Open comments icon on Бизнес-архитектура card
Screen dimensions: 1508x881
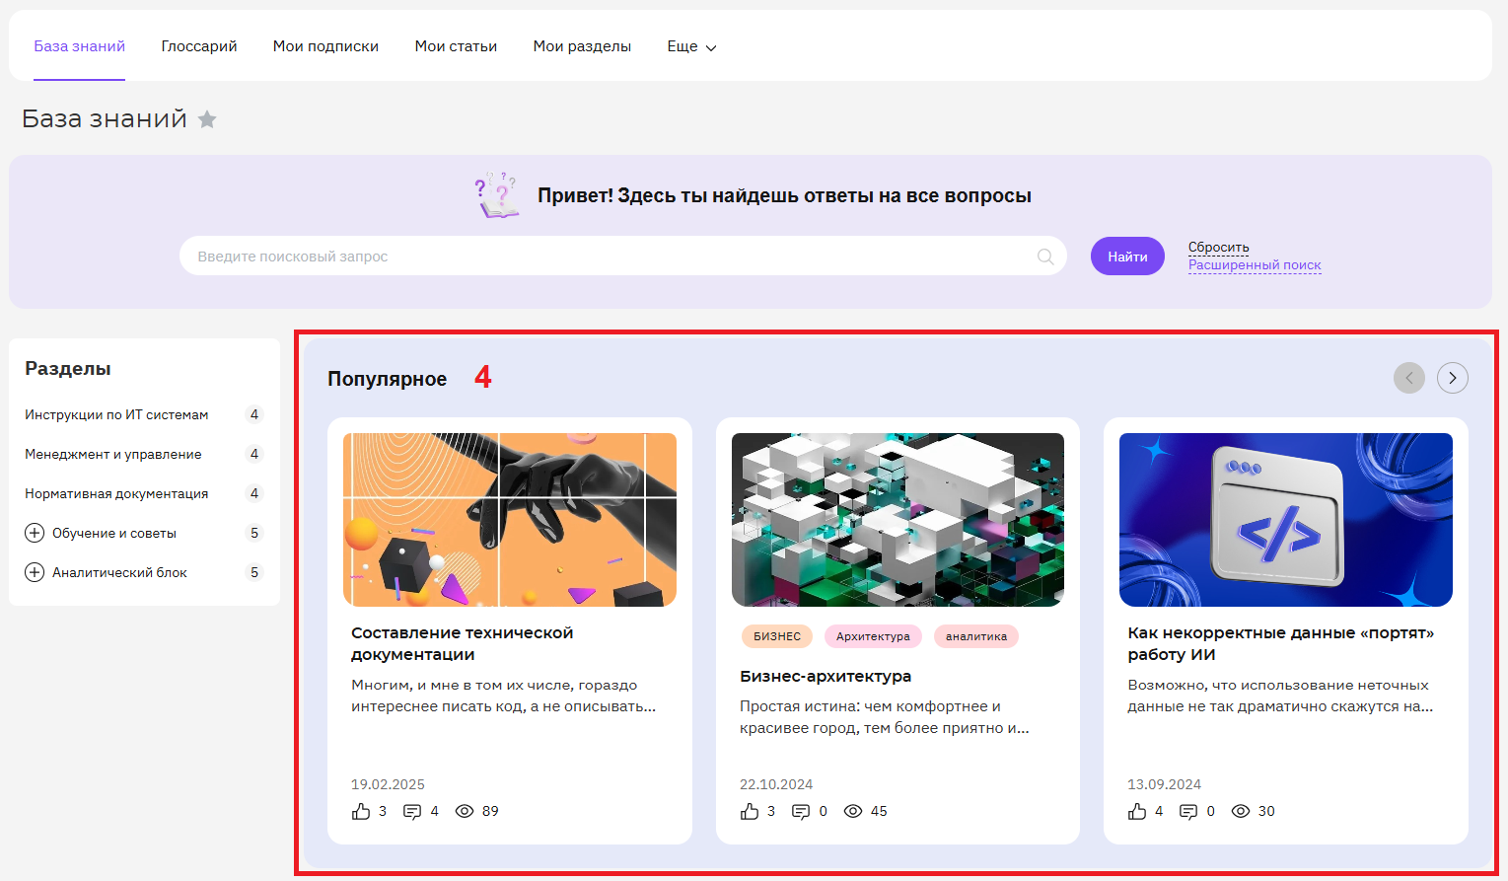click(801, 811)
